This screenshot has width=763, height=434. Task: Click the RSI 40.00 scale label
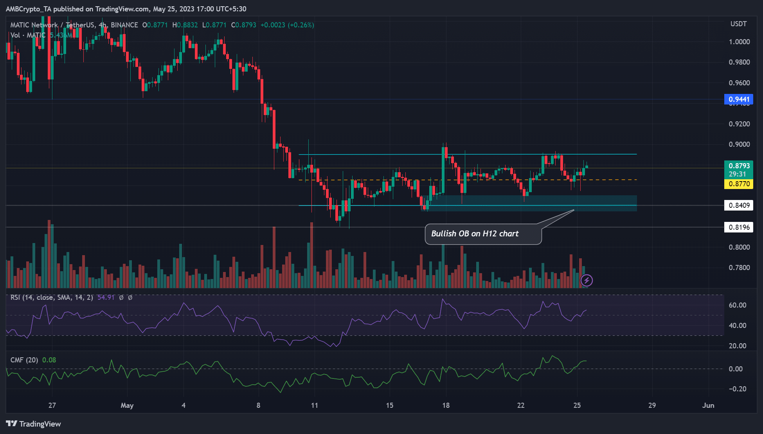click(738, 326)
